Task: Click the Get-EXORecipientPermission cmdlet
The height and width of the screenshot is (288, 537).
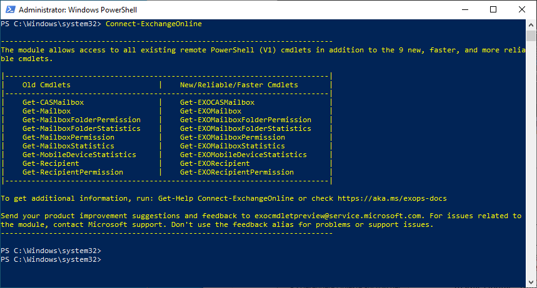Action: click(236, 172)
